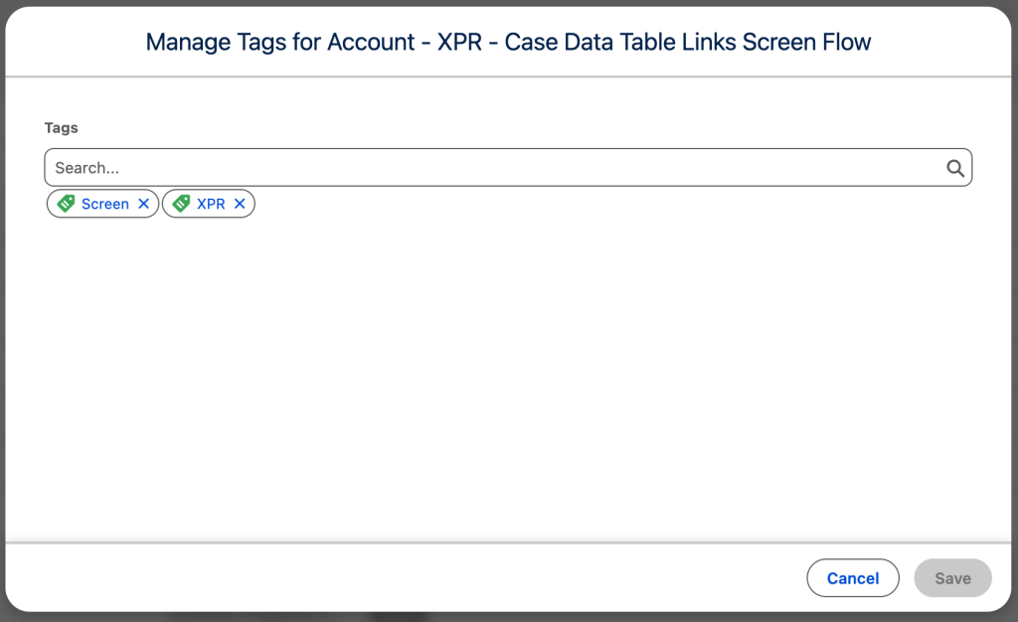Click the green tag icon on XPR pill

click(181, 204)
